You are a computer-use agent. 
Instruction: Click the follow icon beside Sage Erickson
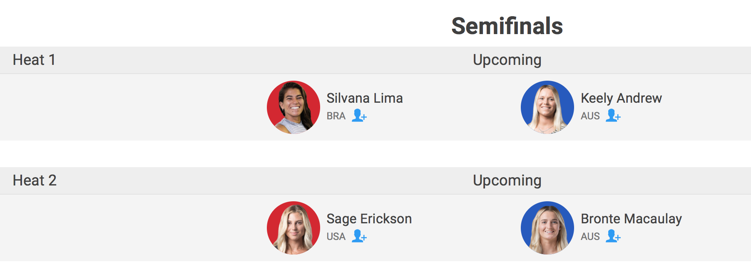[359, 236]
